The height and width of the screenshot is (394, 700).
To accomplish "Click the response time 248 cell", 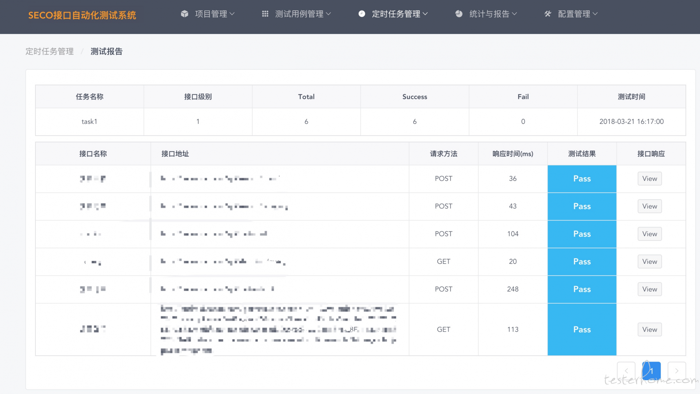I will (x=513, y=289).
